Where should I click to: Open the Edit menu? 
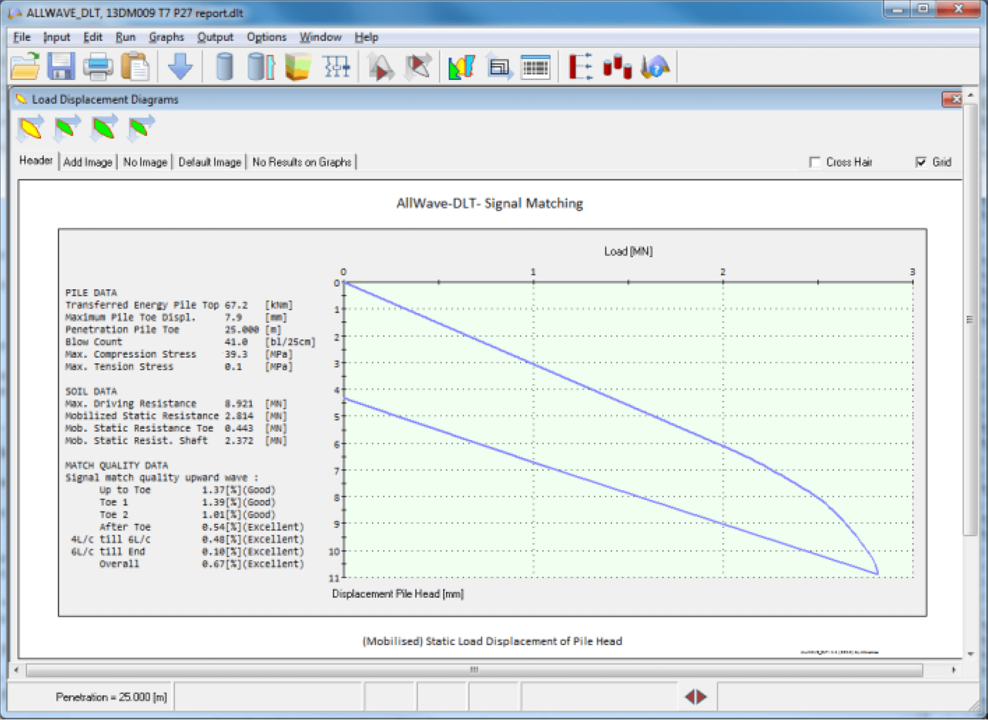tap(92, 37)
